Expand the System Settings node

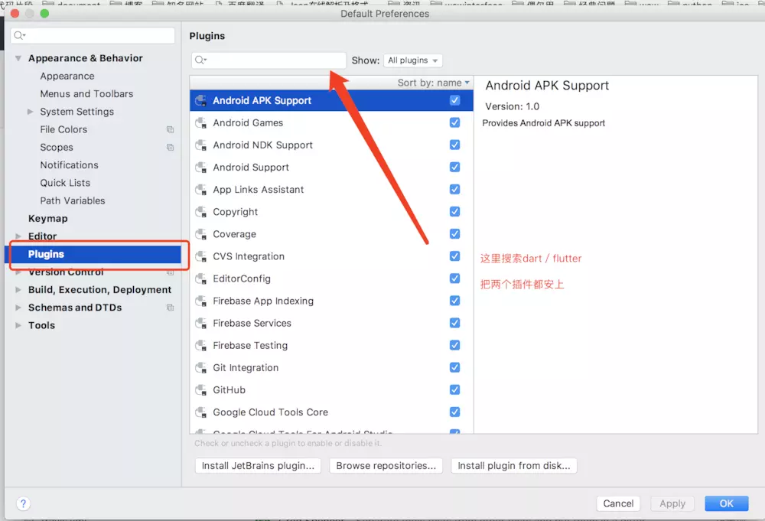click(31, 112)
